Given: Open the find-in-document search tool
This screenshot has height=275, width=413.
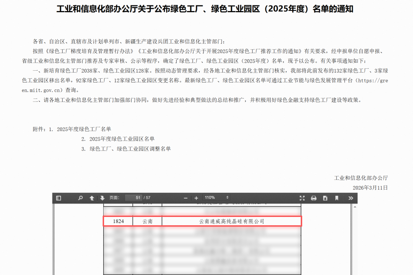Looking at the screenshot, I should tap(80, 198).
